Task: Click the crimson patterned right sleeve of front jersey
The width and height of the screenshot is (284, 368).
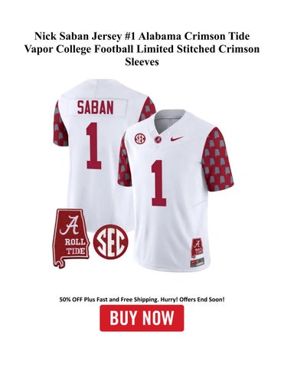Action: tap(217, 159)
